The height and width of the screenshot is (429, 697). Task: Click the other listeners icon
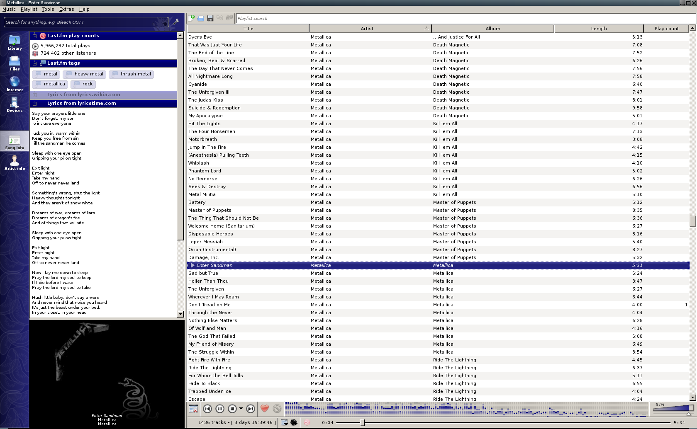click(x=35, y=53)
